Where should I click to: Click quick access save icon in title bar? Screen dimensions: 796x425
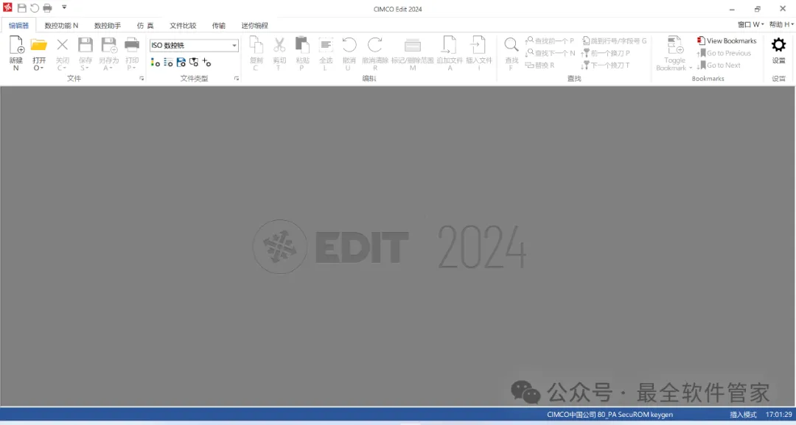click(22, 8)
